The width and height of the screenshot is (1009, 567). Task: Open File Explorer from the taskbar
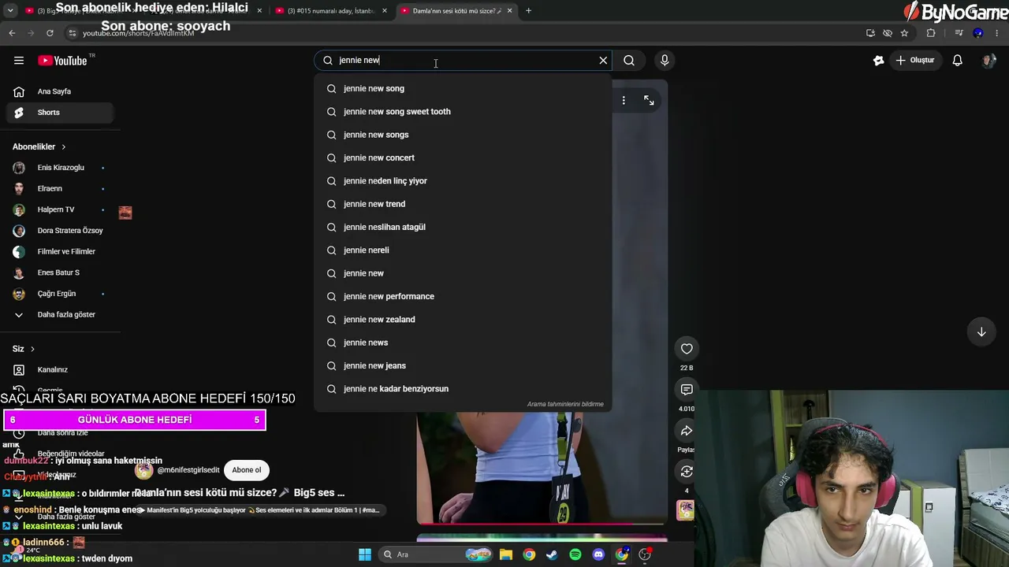click(506, 554)
